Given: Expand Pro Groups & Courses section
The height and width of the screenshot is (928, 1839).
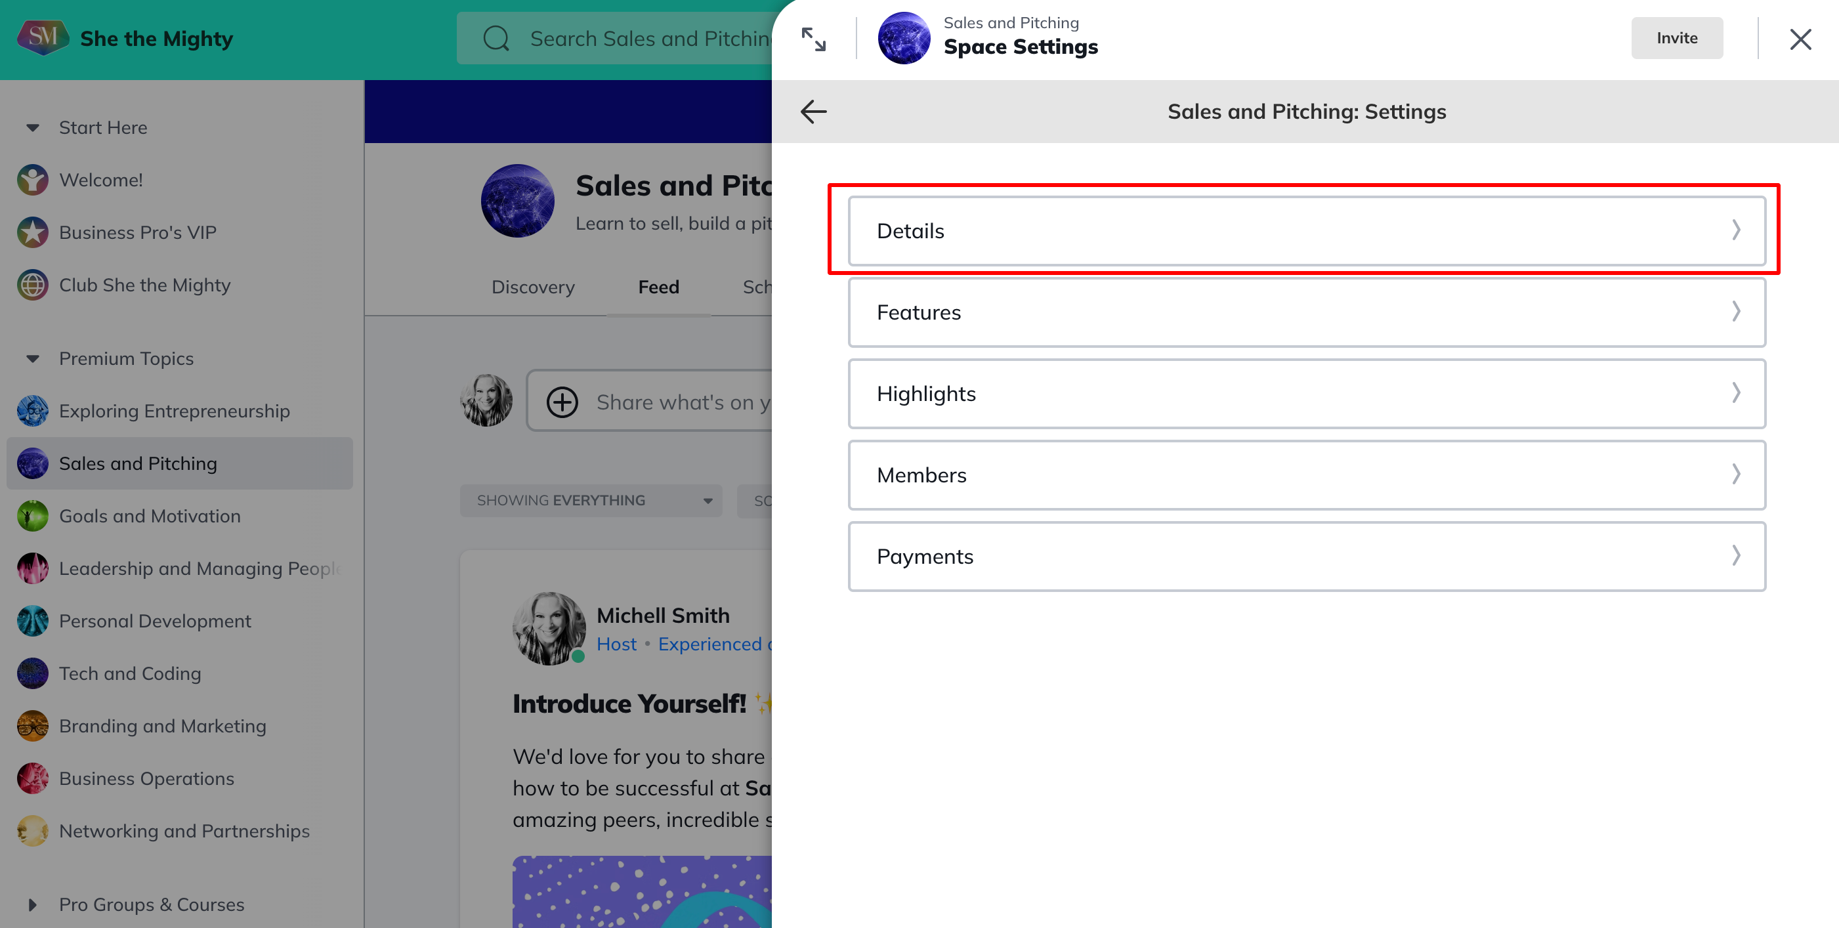Looking at the screenshot, I should (33, 904).
